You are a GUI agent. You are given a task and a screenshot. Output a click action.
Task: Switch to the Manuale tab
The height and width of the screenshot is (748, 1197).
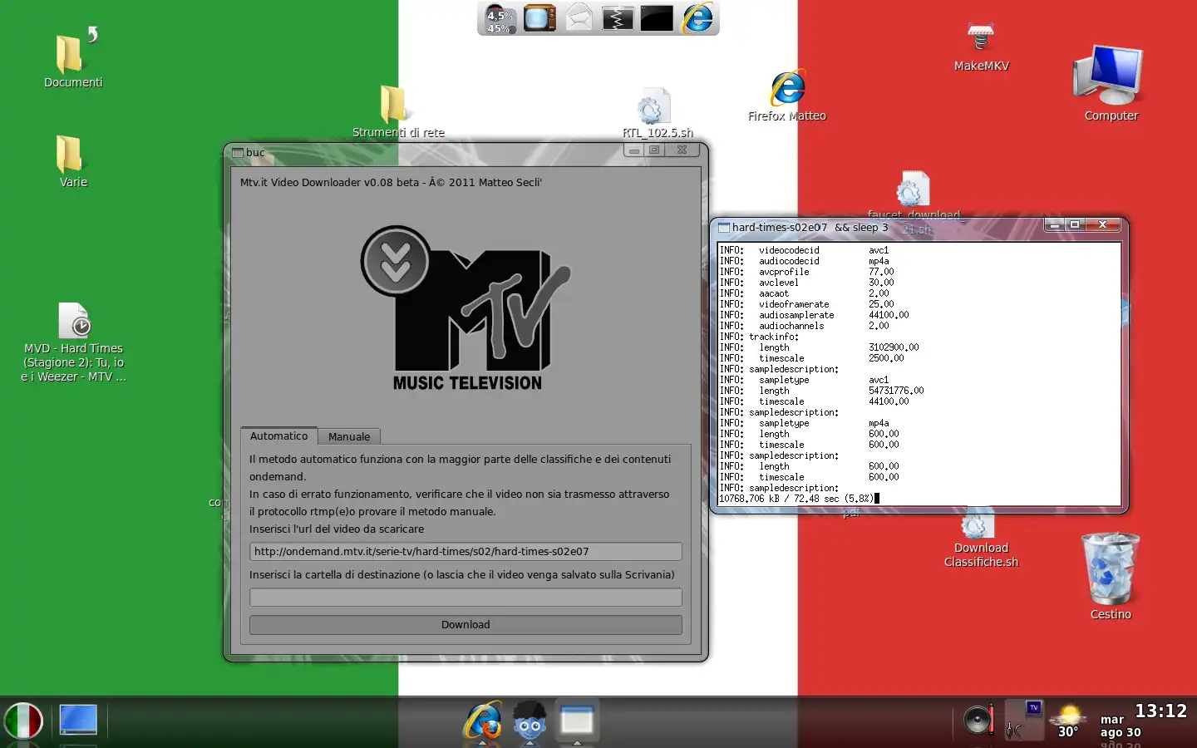[x=349, y=437]
